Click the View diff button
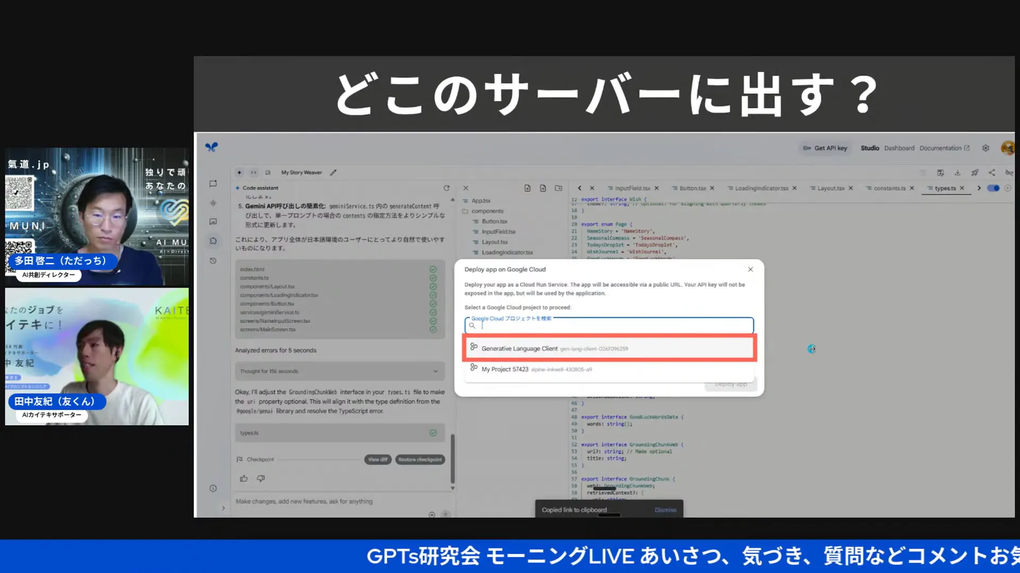The height and width of the screenshot is (573, 1020). (x=378, y=459)
